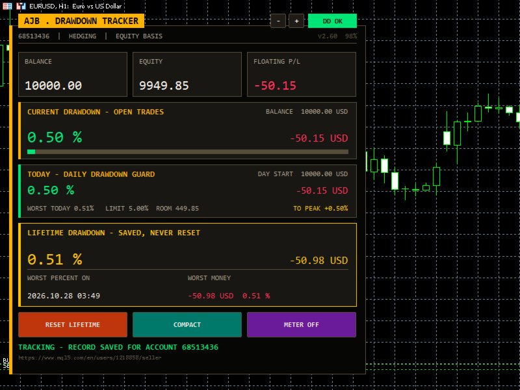
Task: Click the WORST TODAY 0.51% text
Action: tap(60, 208)
